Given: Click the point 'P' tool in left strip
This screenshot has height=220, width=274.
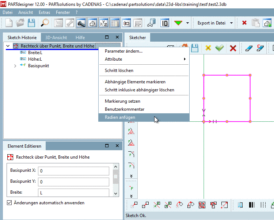Looking at the screenshot, I should (131, 188).
